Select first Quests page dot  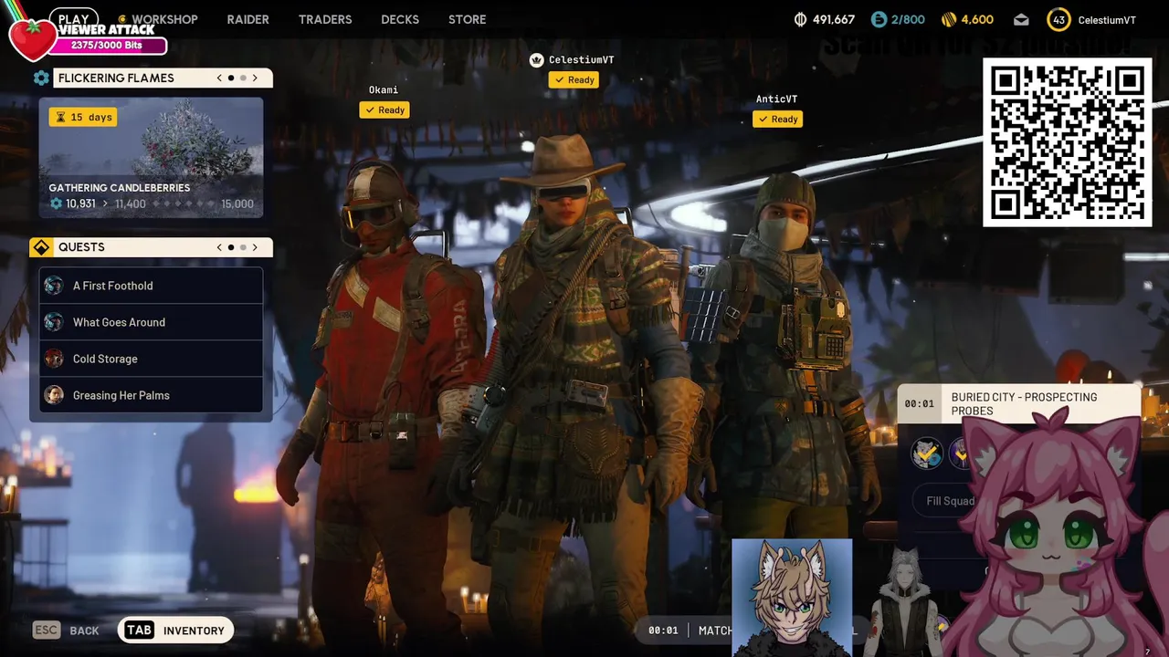pos(231,247)
